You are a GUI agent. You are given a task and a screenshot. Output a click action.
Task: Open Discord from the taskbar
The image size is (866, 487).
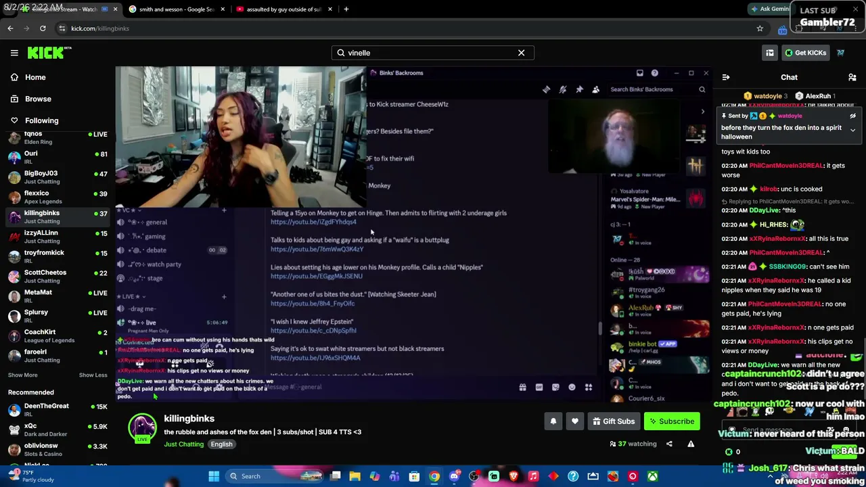pyautogui.click(x=454, y=476)
